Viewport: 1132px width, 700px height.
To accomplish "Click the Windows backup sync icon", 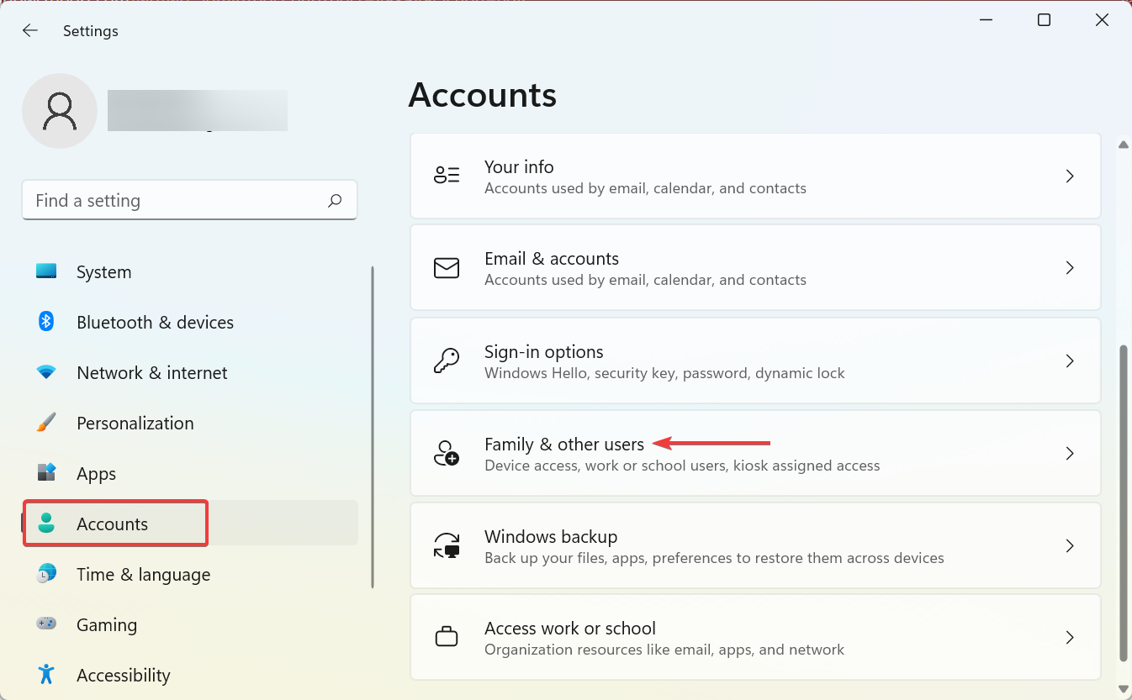I will (x=447, y=545).
